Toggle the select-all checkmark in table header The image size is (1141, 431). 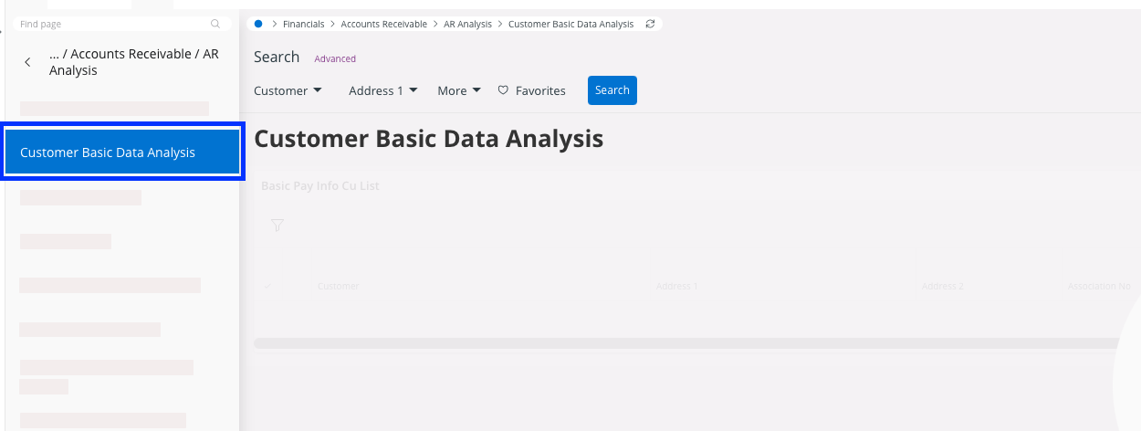tap(267, 287)
